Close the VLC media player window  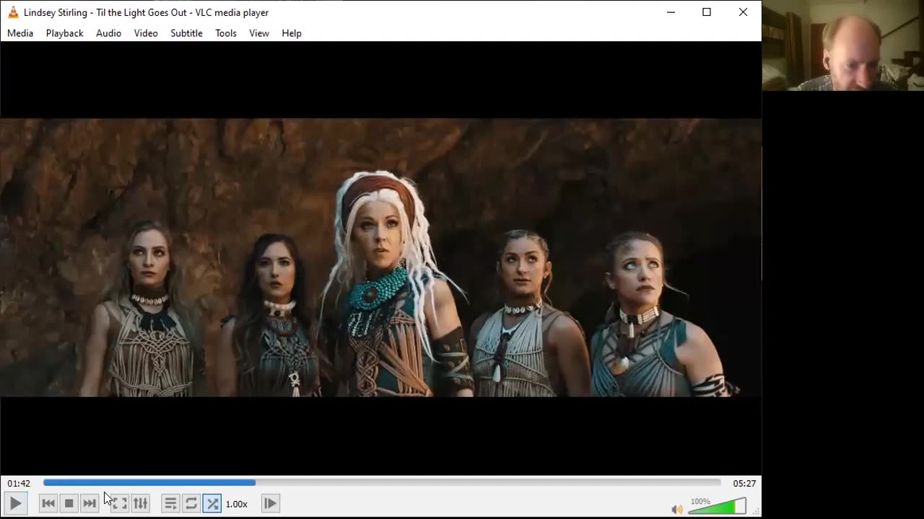[x=743, y=12]
